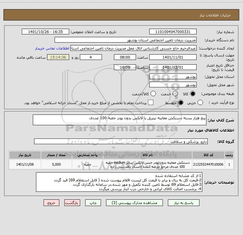This screenshot has width=243, height=235.
Task: Click item code 213255244701​0006 cell
Action: tap(208, 164)
